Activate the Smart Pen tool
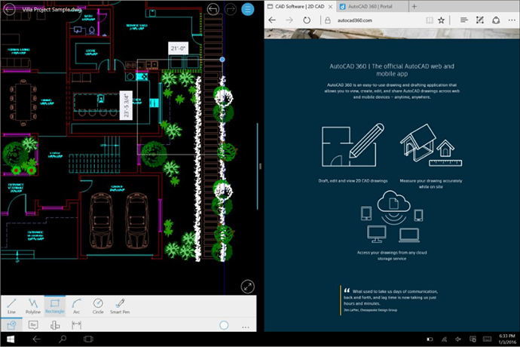This screenshot has width=520, height=347. point(120,305)
